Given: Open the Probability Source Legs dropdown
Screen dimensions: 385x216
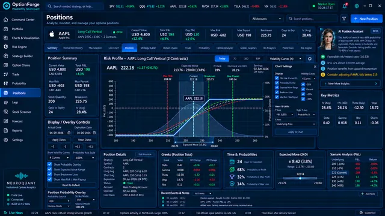Looking at the screenshot, I should 59,201.
